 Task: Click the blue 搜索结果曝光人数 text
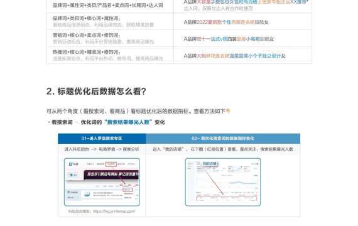pyautogui.click(x=128, y=122)
